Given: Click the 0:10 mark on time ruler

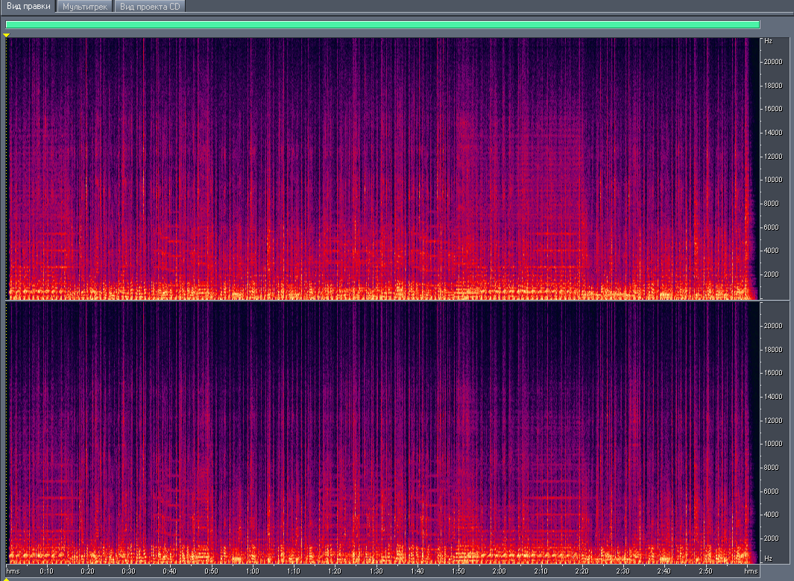Looking at the screenshot, I should click(x=46, y=571).
